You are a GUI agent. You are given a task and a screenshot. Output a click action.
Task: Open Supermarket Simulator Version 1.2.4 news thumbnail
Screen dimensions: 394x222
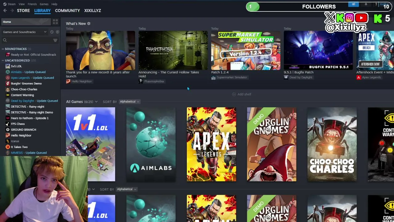point(246,50)
